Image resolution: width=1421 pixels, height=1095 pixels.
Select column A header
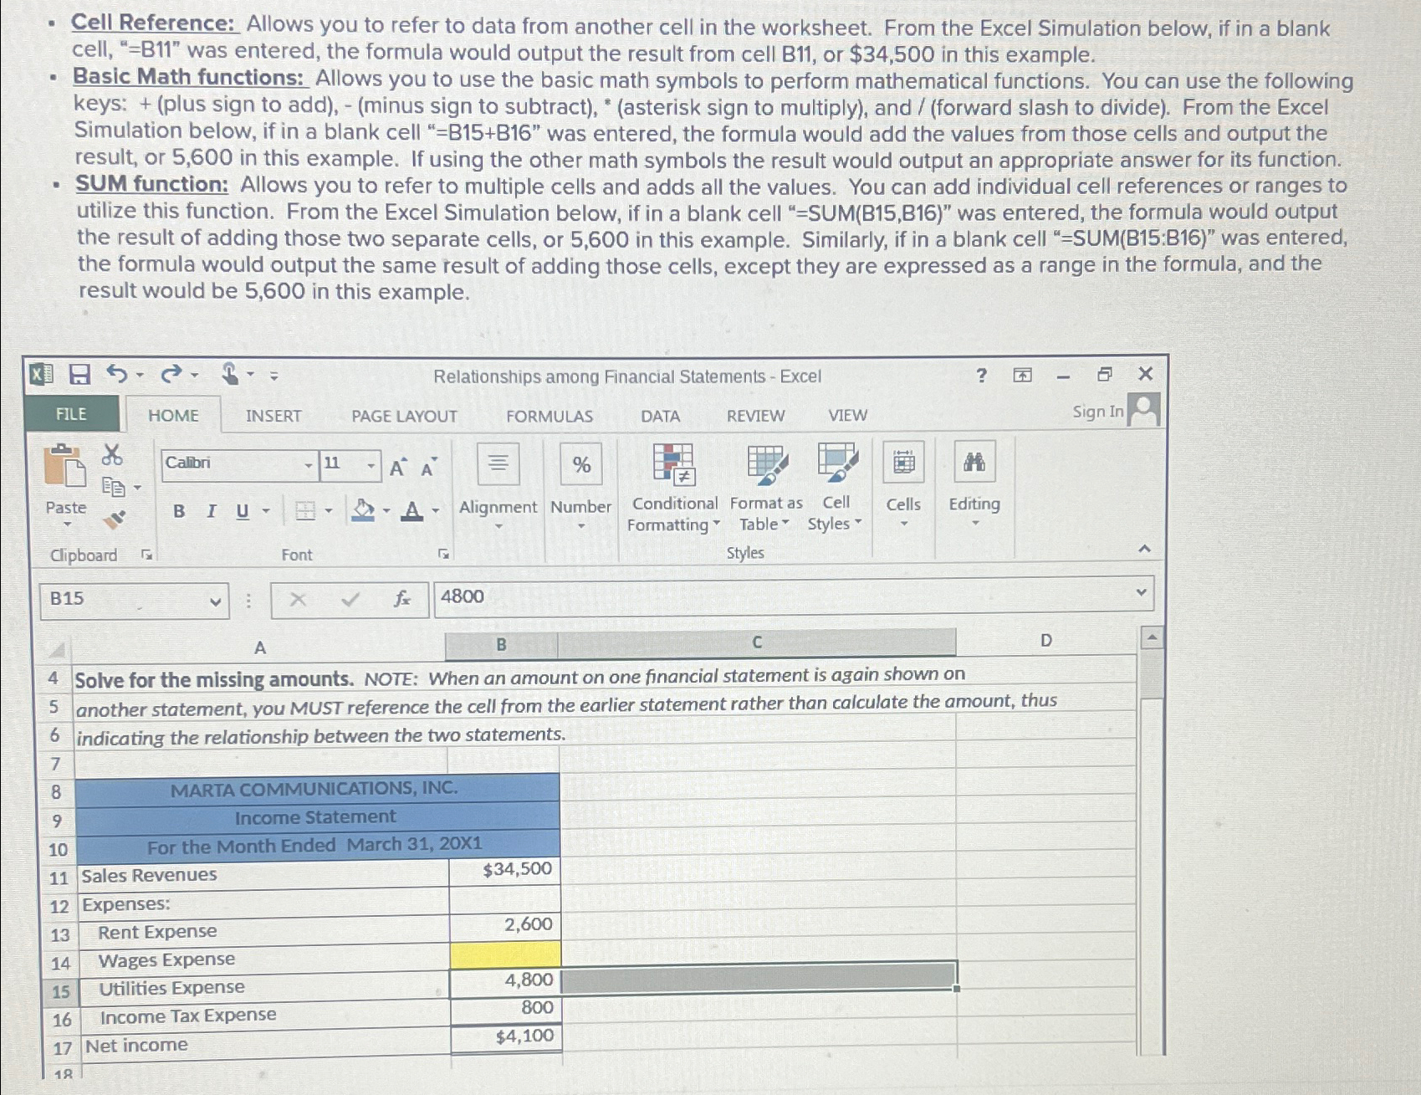pos(260,647)
